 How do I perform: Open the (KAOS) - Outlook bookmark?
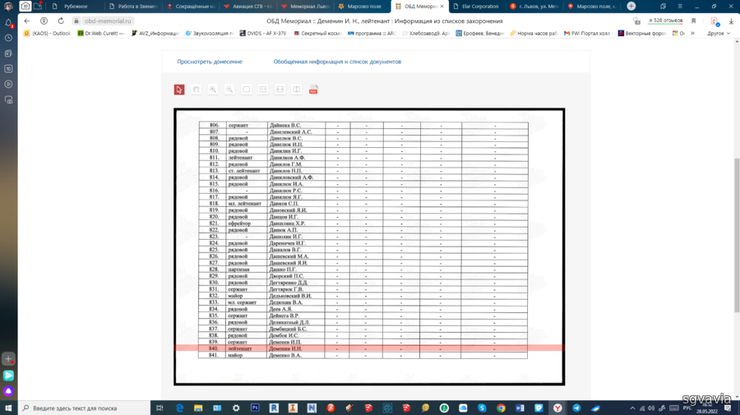pos(47,34)
